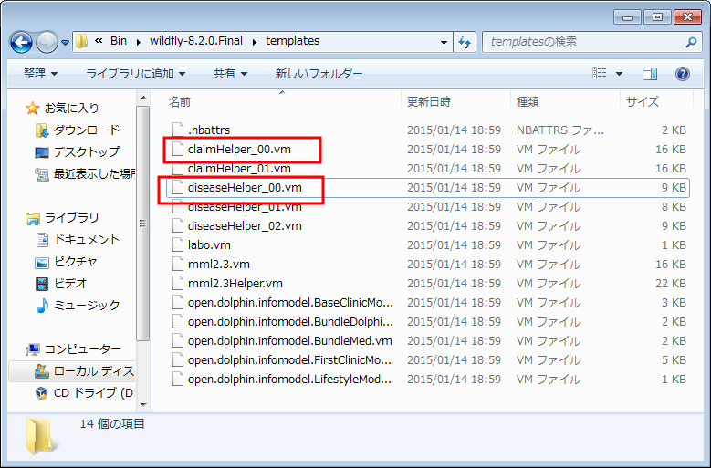711x468 pixels.
Task: Select open.dolphin.infomodel.BundleDolphi... file
Action: (x=428, y=322)
